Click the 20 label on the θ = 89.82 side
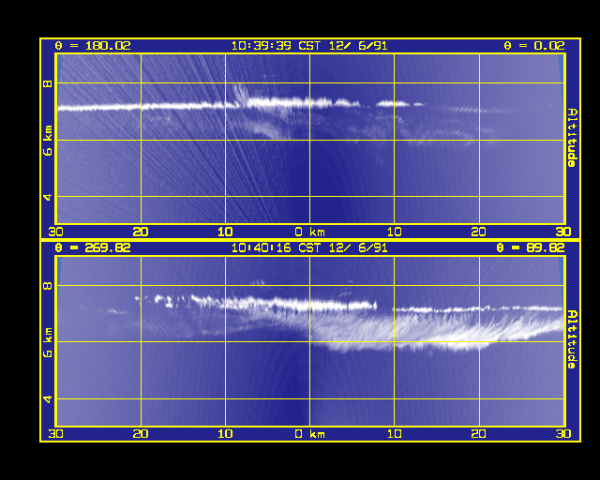This screenshot has width=600, height=480. (479, 434)
